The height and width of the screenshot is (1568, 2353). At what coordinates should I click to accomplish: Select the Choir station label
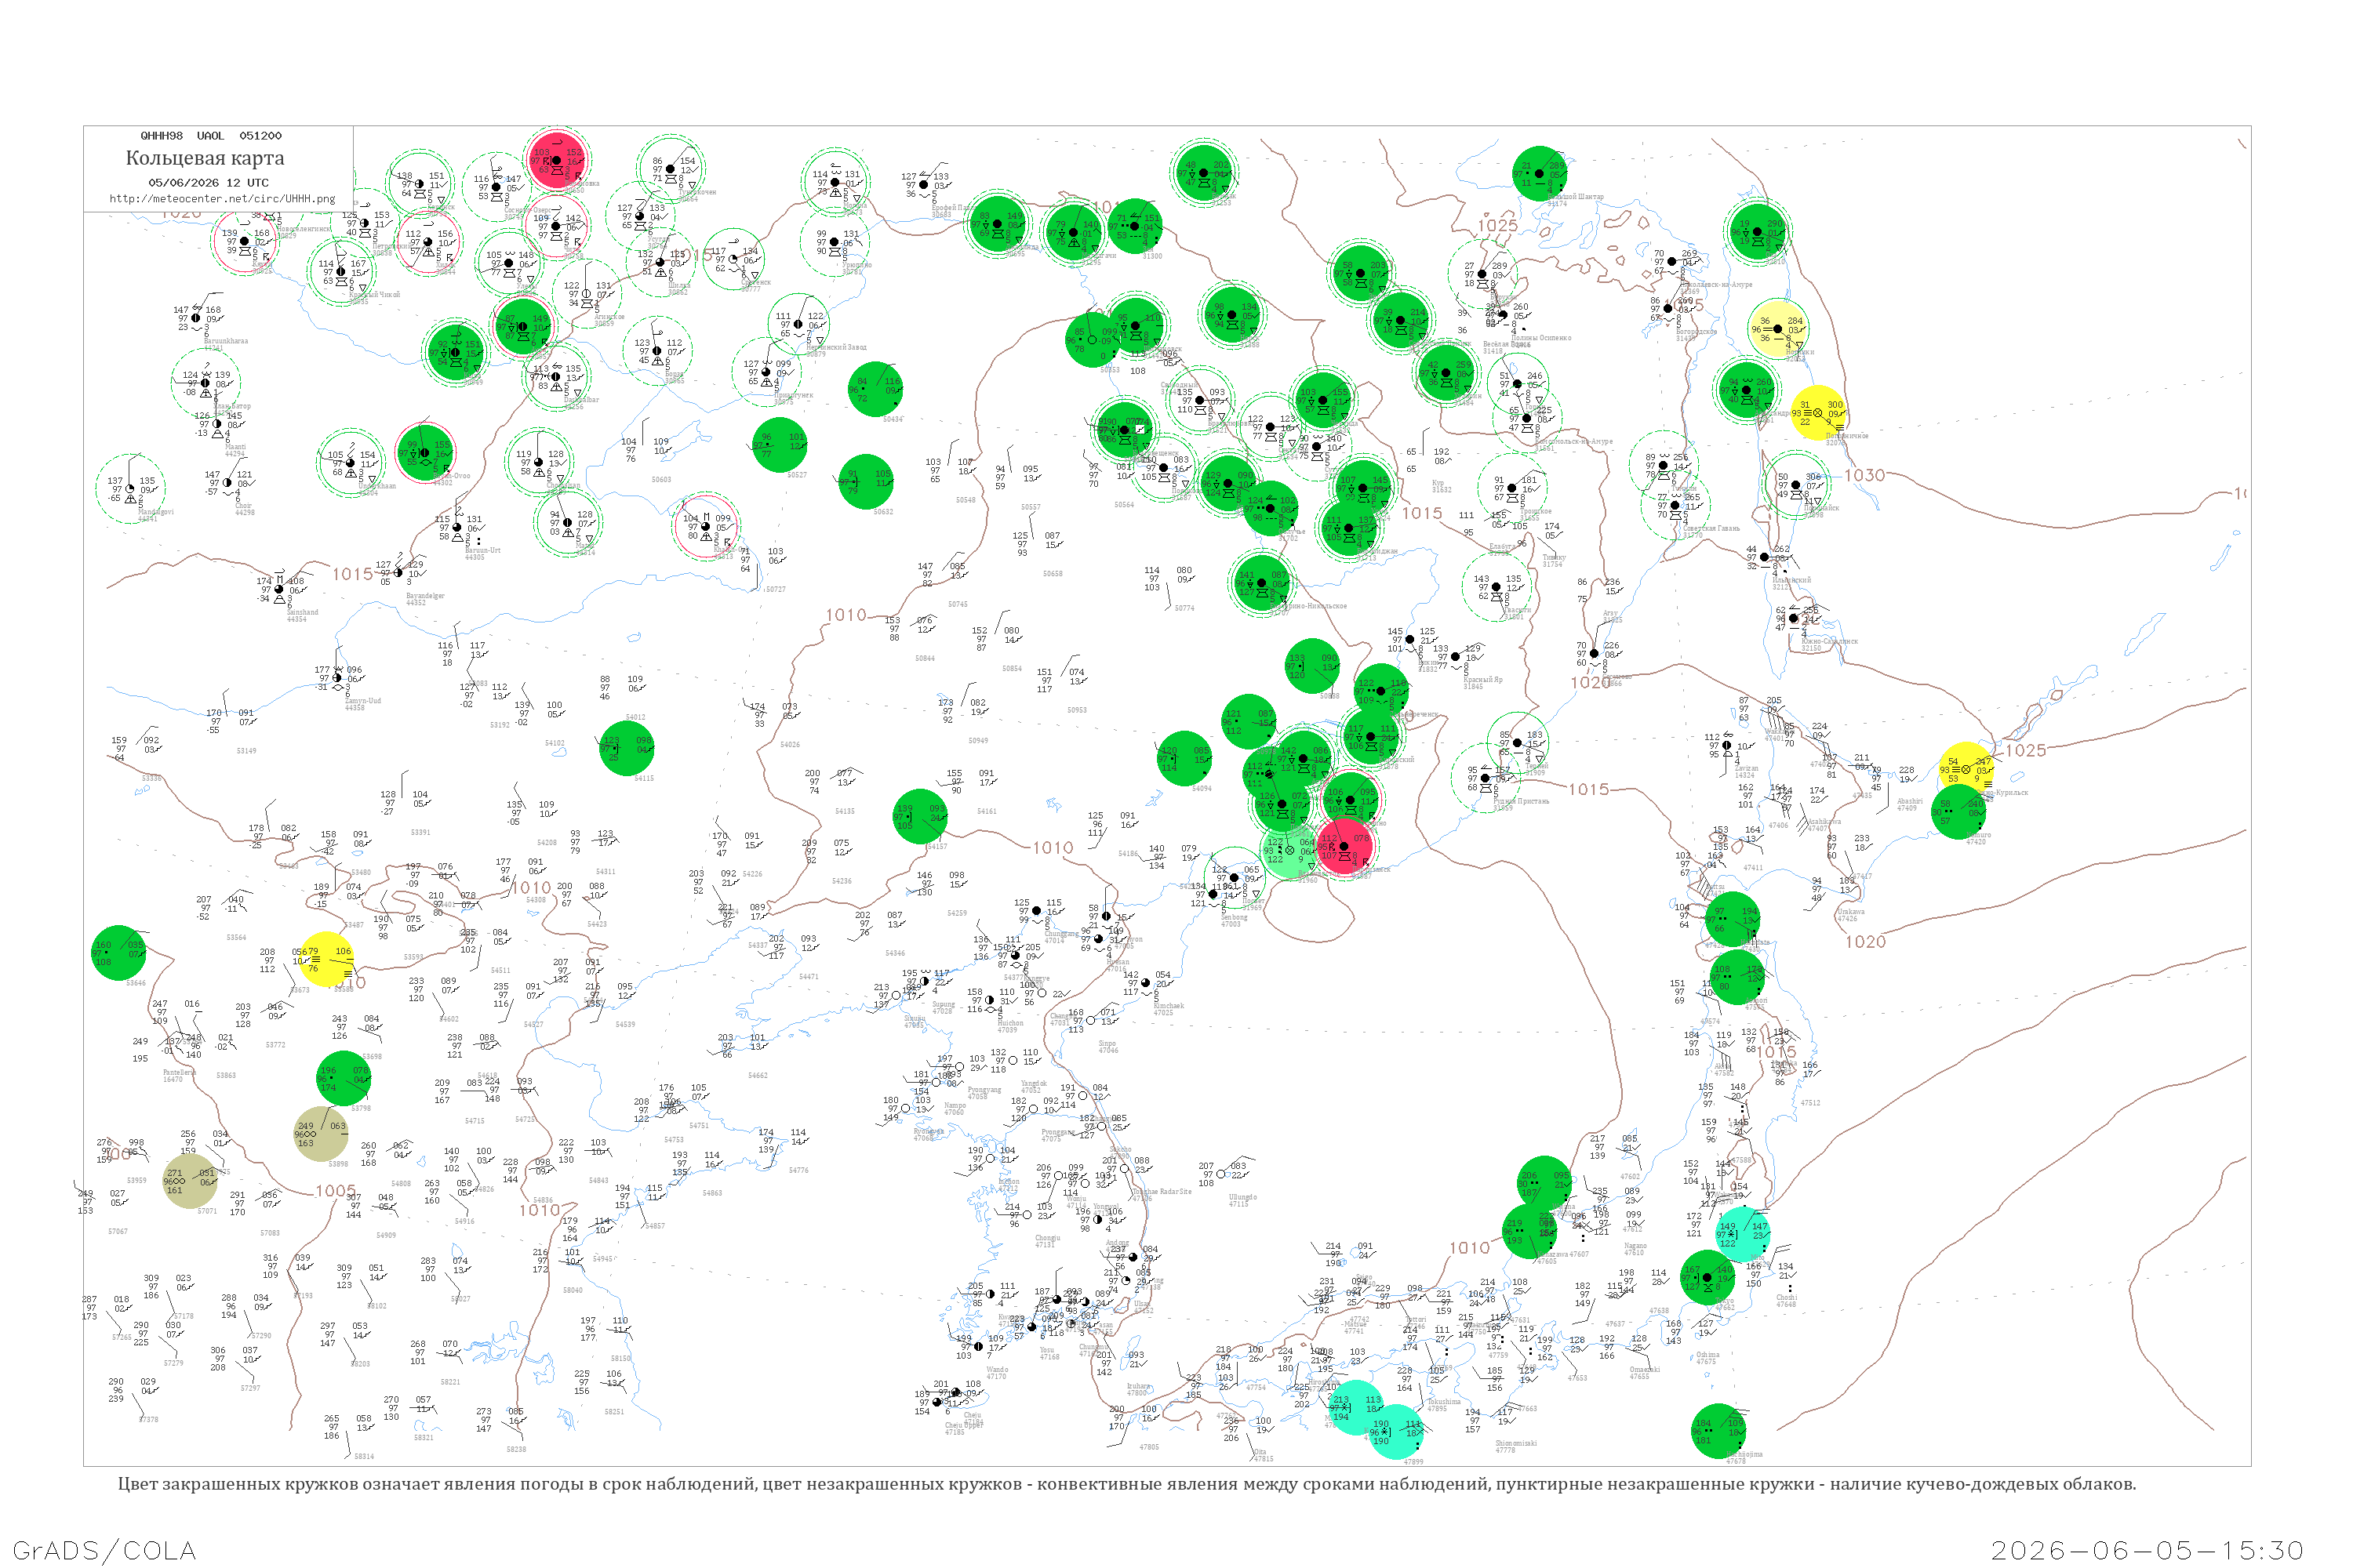[x=243, y=505]
